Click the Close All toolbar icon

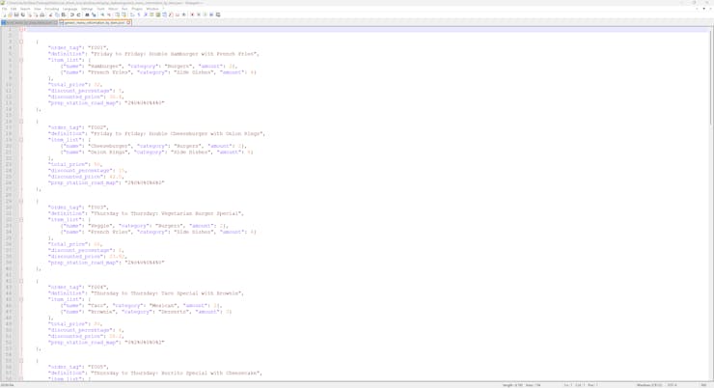coord(36,14)
